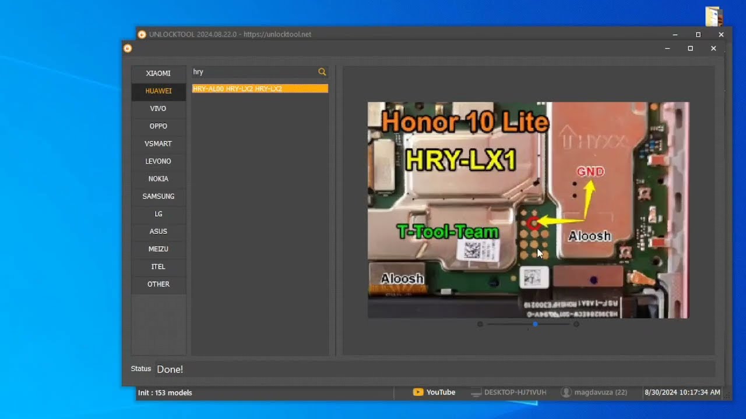This screenshot has height=419, width=746.
Task: Click the blue middle dot of the image slider
Action: (535, 324)
